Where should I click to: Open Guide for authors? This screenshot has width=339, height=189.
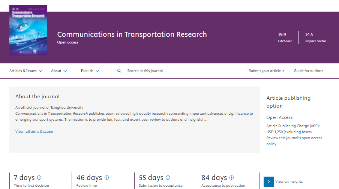pyautogui.click(x=308, y=71)
